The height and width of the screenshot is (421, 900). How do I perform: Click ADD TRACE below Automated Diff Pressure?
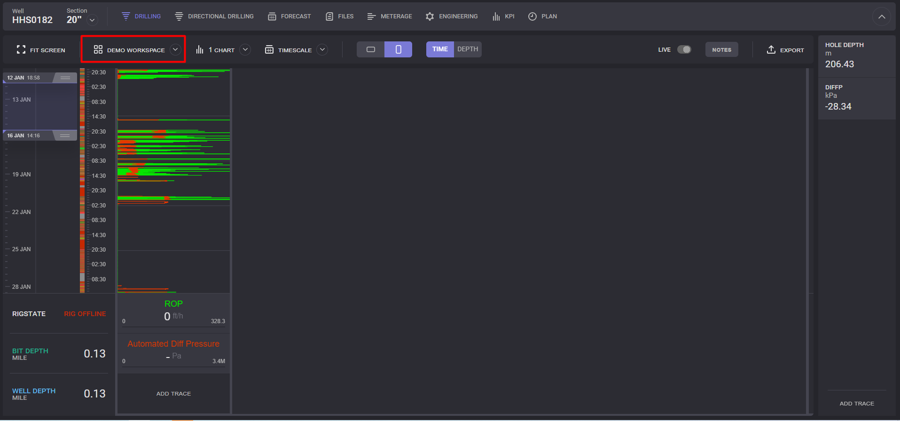(x=173, y=394)
